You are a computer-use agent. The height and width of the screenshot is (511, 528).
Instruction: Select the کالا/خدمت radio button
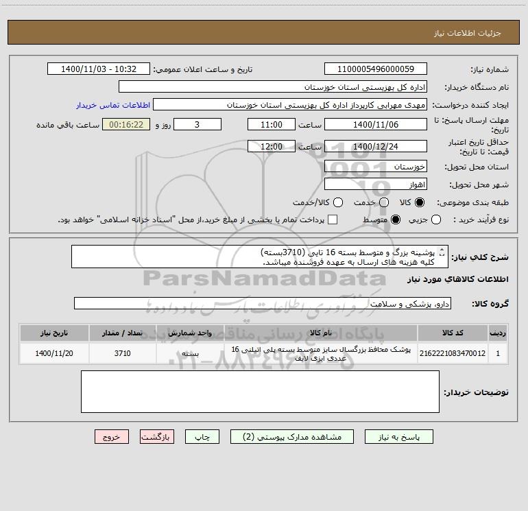click(338, 202)
